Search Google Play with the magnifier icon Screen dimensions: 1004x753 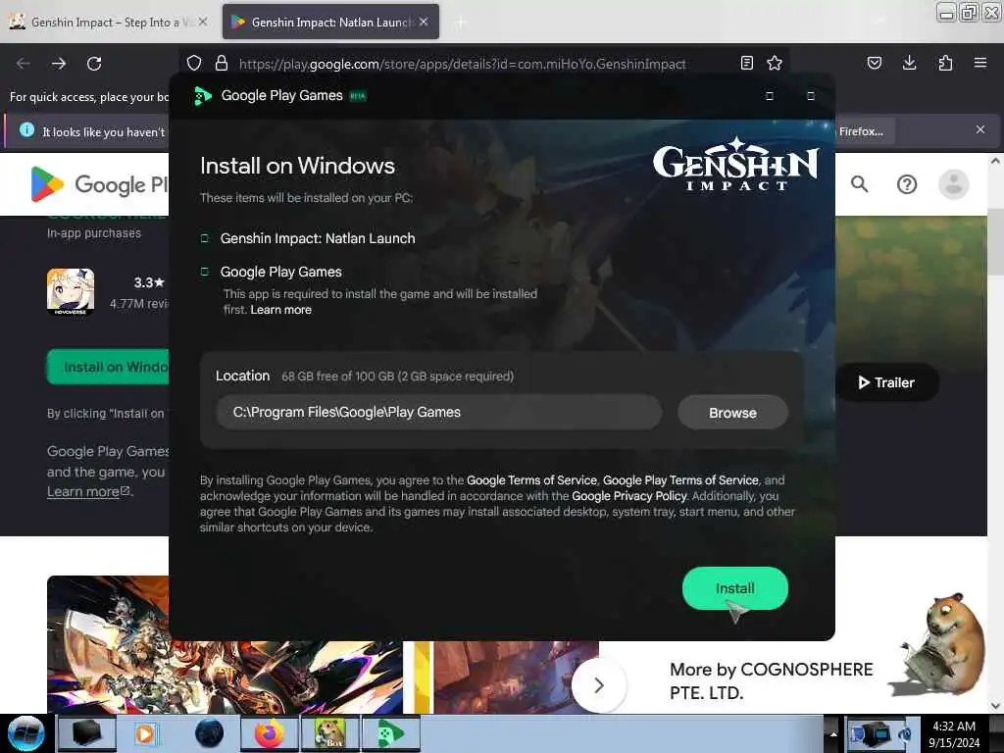tap(859, 184)
